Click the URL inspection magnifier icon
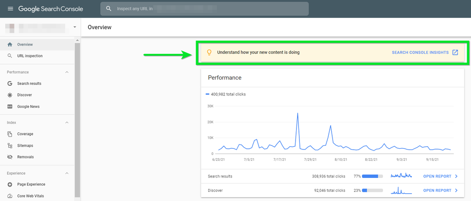The width and height of the screenshot is (471, 201). (x=10, y=56)
